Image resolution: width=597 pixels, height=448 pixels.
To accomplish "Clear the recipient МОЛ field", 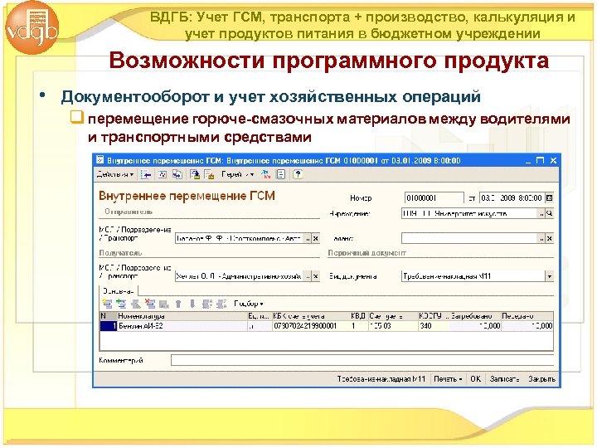I will point(316,276).
